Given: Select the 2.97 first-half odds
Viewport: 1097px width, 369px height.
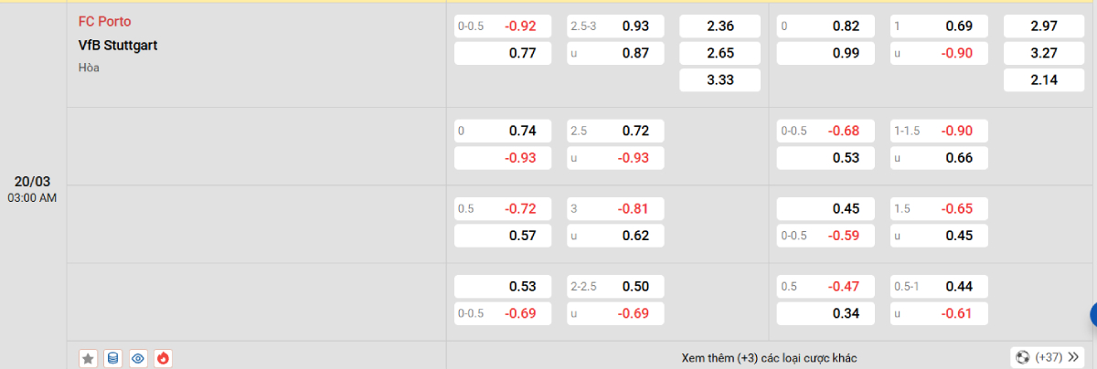Looking at the screenshot, I should [x=1042, y=26].
